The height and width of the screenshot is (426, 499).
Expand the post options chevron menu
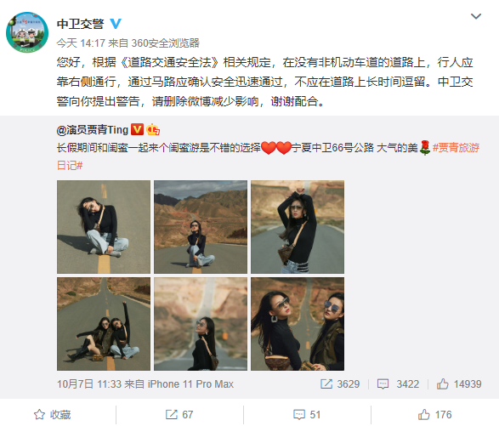click(476, 16)
